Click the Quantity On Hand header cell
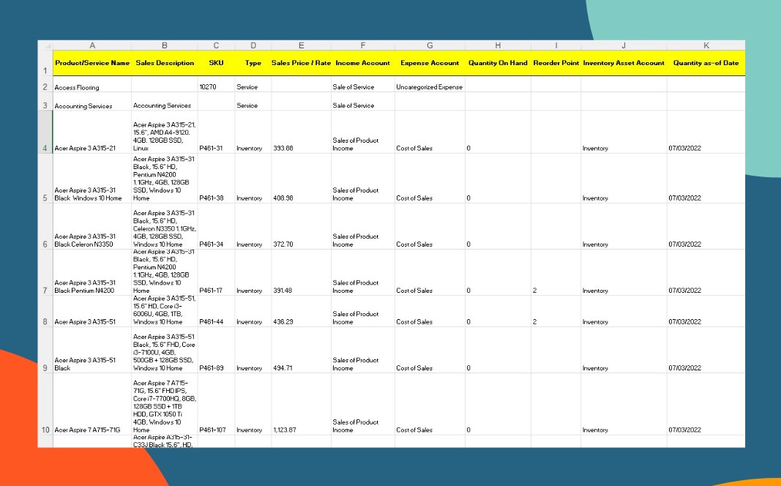781x486 pixels. (x=498, y=63)
